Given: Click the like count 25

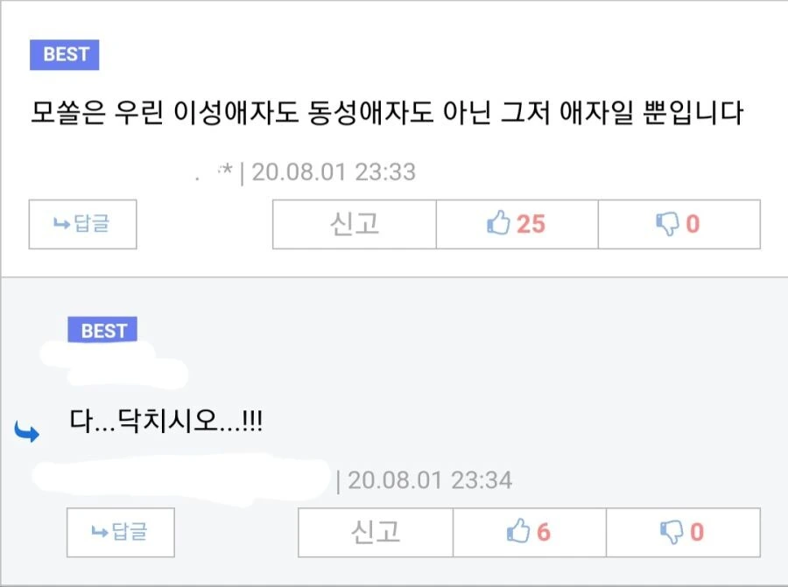Looking at the screenshot, I should click(531, 224).
